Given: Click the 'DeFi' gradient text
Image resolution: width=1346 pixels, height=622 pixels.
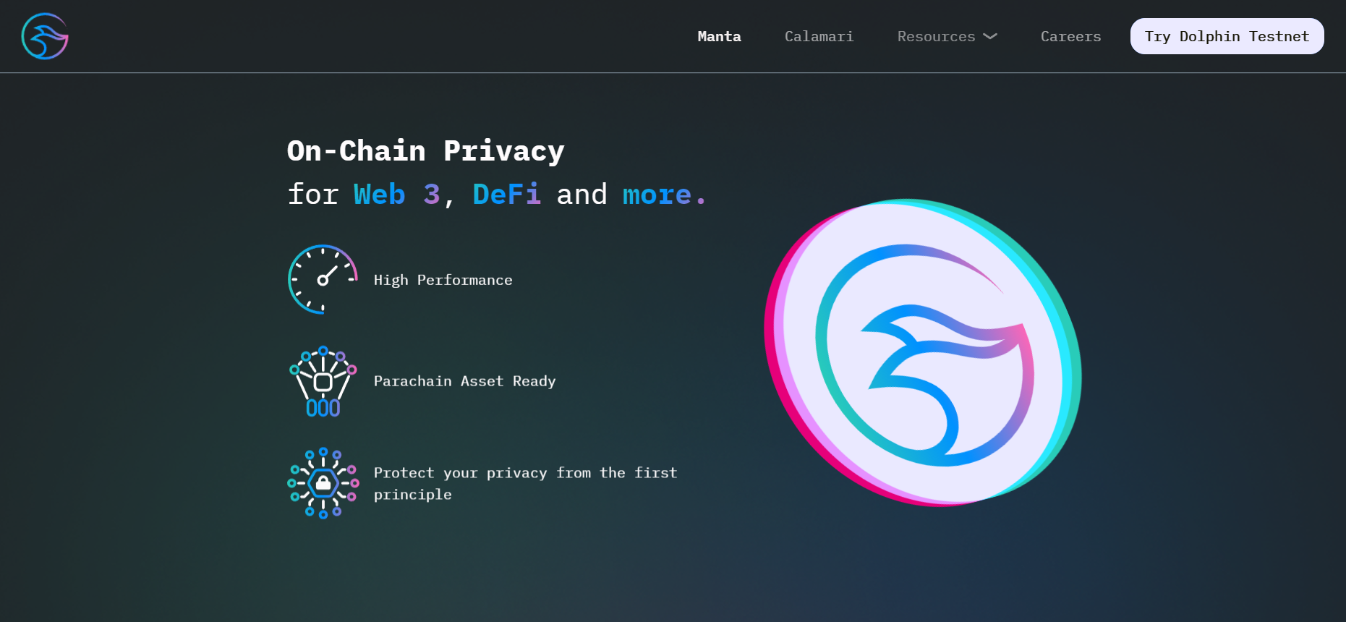Looking at the screenshot, I should 506,194.
